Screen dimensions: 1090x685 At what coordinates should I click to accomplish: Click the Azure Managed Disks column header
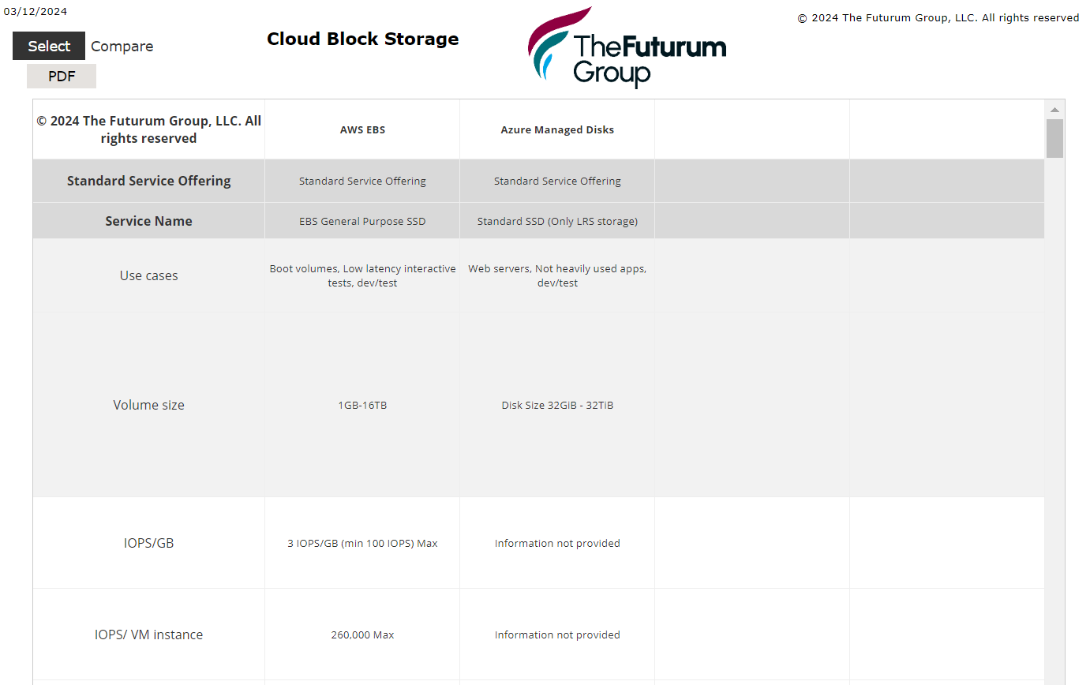coord(556,129)
